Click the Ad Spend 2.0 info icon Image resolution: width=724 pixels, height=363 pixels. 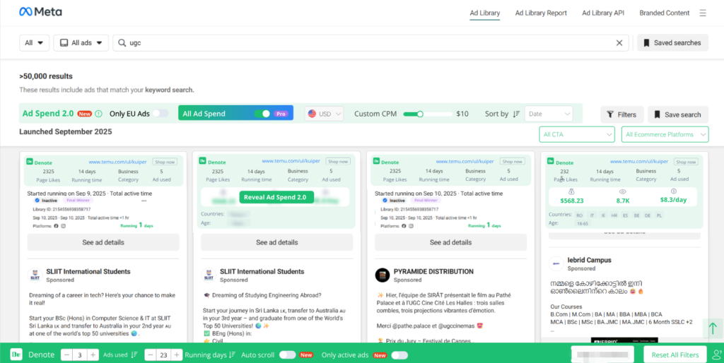pos(99,114)
